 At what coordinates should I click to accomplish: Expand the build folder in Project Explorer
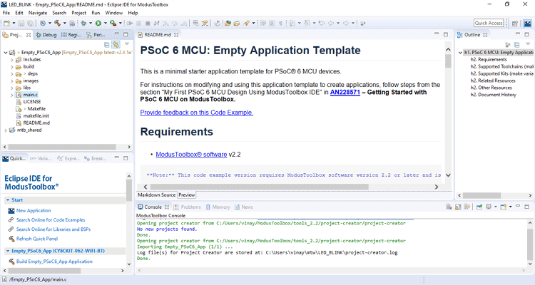14,67
